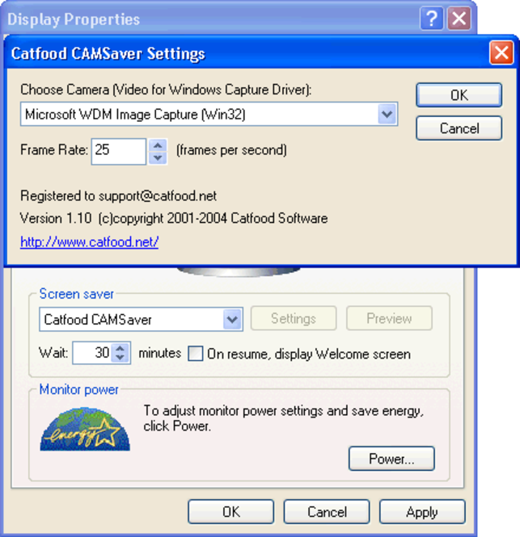Screen dimensions: 520x537
Task: Click '(frames per second)' label
Action: point(231,150)
